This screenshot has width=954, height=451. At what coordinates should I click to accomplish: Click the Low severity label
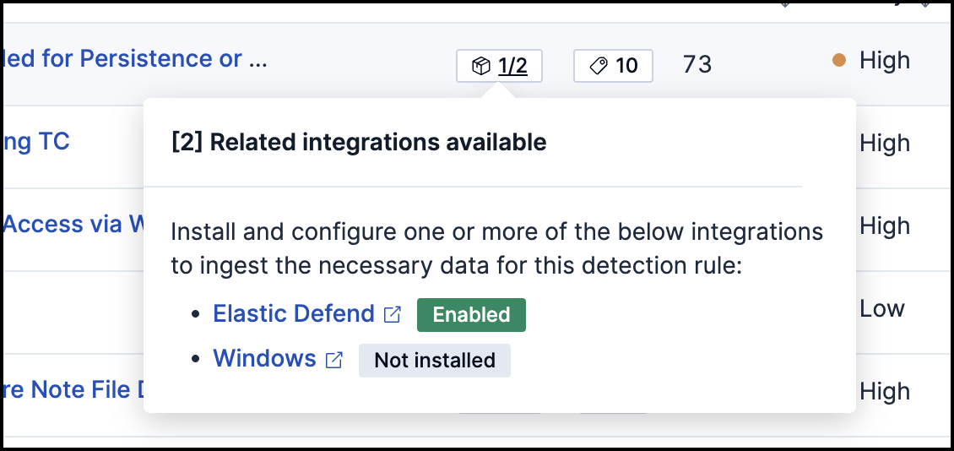(x=881, y=308)
